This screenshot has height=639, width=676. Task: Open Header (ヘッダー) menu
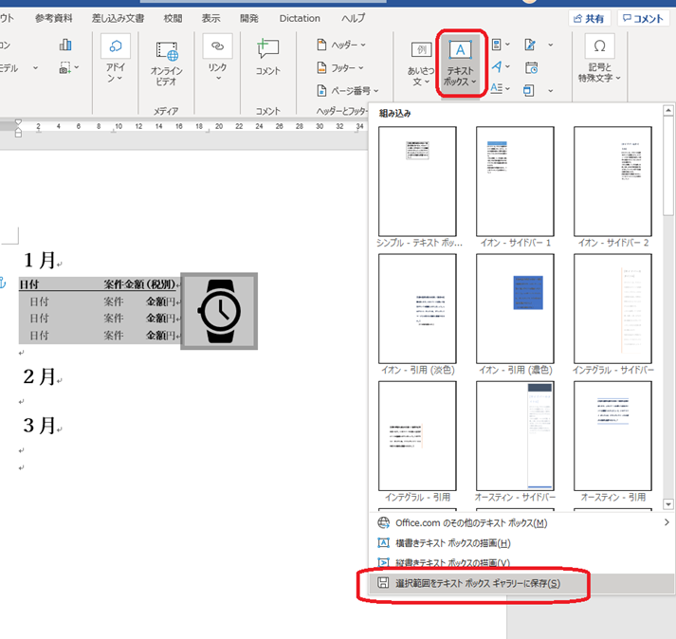coord(341,45)
